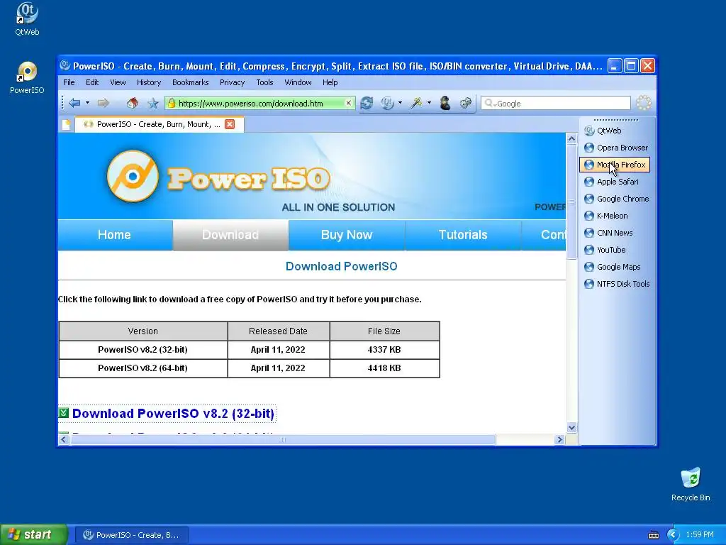Clear the address bar using the X button
726x545 pixels.
349,103
